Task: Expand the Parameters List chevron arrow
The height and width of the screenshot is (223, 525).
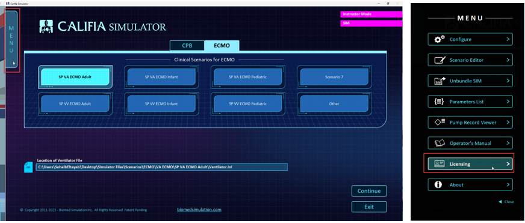Action: [x=508, y=102]
